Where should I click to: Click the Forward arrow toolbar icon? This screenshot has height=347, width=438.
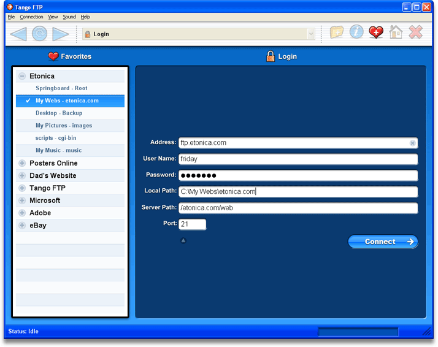pos(61,34)
